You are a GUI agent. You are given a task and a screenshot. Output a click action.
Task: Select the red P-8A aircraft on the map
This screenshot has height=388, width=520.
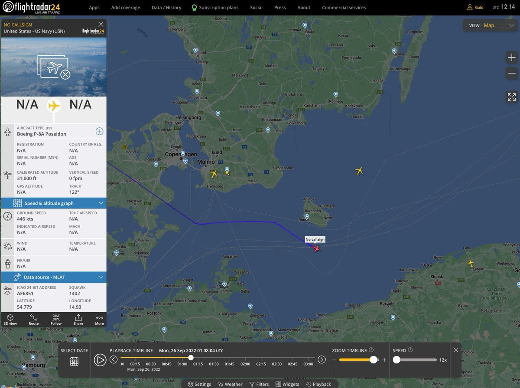pos(317,248)
